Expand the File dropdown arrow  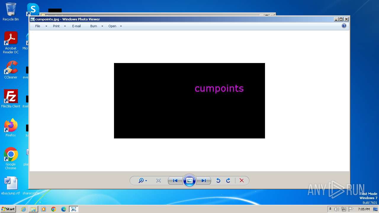tap(46, 26)
